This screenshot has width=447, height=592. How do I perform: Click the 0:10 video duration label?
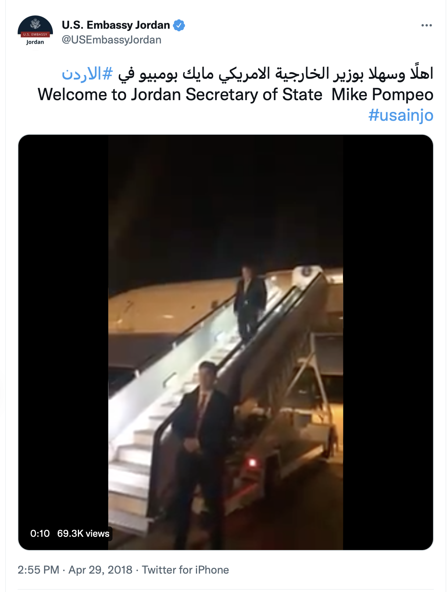40,533
